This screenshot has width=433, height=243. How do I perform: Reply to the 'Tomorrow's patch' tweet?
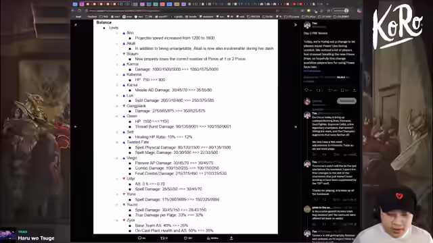[315, 200]
